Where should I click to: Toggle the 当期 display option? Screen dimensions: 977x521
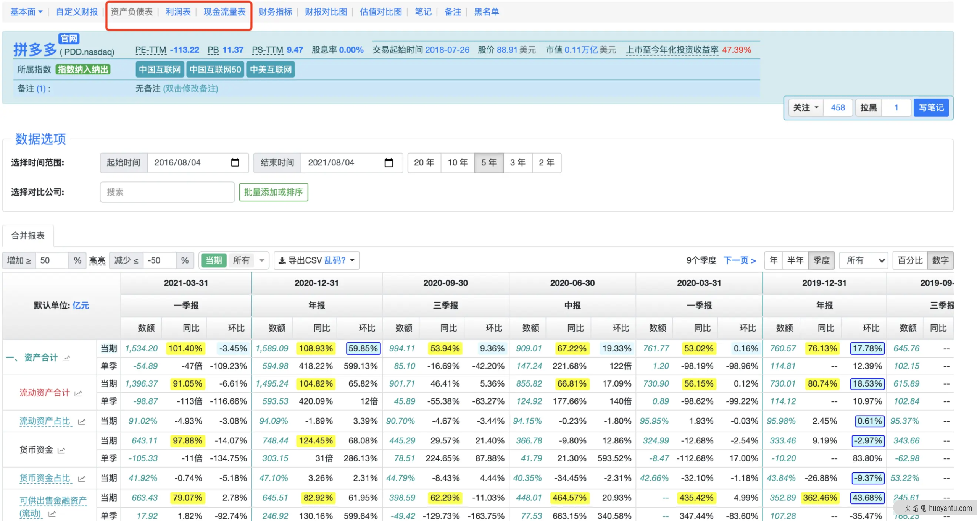(x=213, y=260)
